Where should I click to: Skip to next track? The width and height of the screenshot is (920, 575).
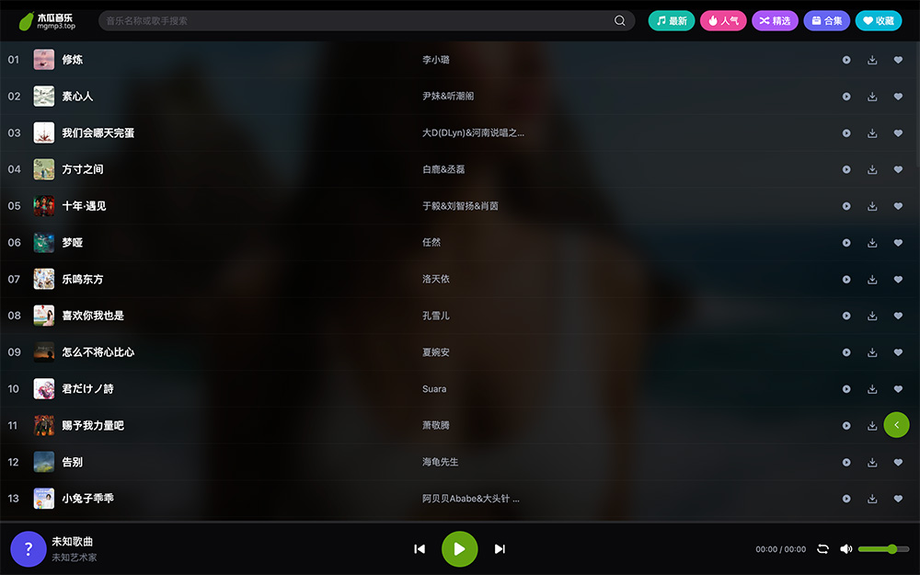click(x=500, y=548)
